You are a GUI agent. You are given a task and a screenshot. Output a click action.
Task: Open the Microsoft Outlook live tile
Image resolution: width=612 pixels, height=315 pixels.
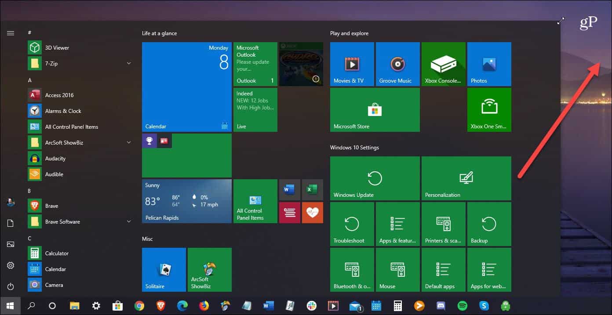coord(255,64)
